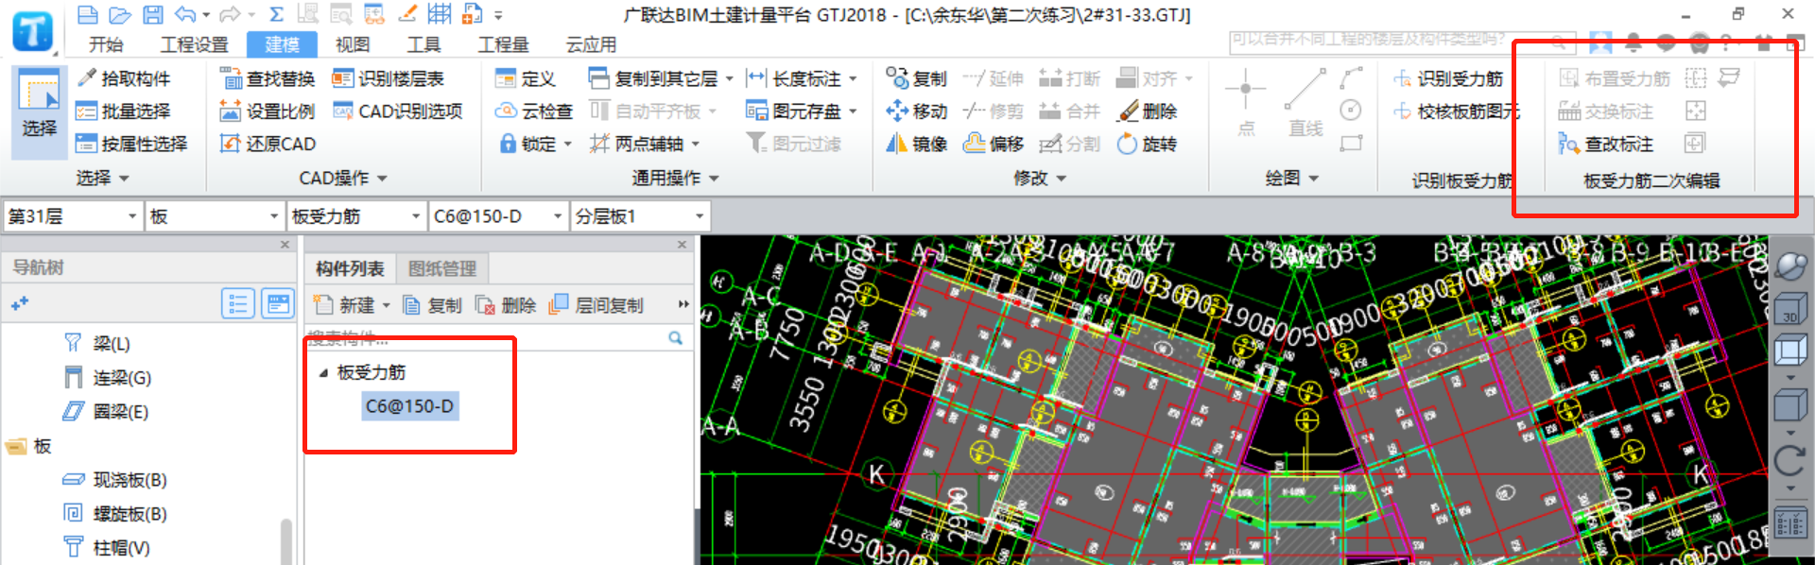This screenshot has width=1815, height=565.
Task: Expand the CAD操作 group menu
Action: click(x=343, y=178)
